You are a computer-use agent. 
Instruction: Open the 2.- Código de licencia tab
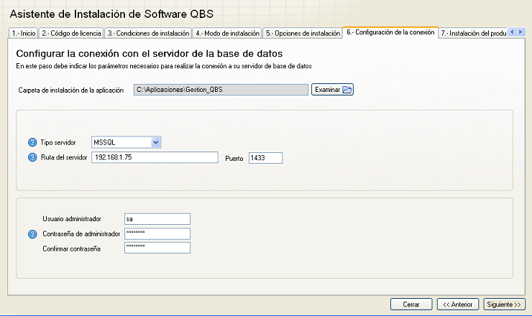[x=71, y=33]
